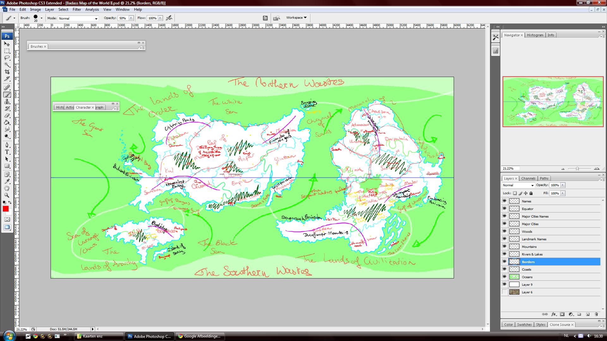Switch to the Swatches tab

[524, 325]
